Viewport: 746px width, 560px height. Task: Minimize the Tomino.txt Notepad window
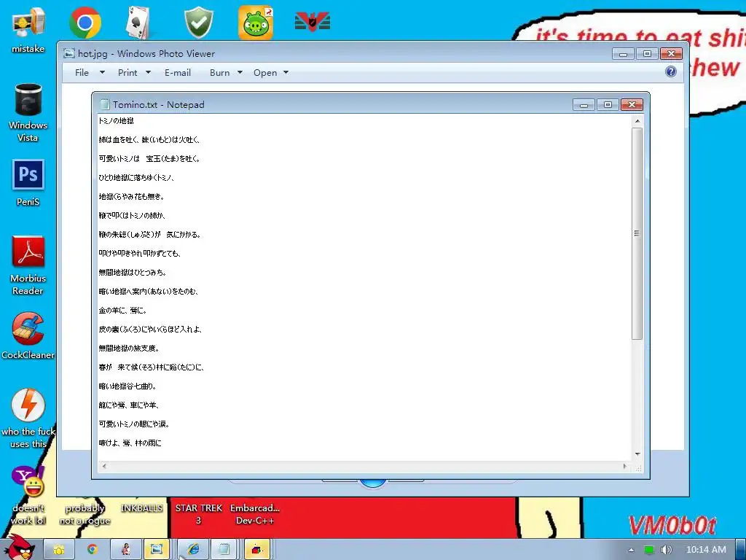click(x=584, y=105)
